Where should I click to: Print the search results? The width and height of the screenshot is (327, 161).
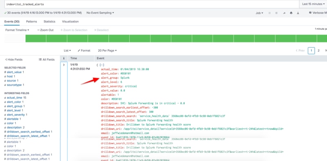tap(291, 13)
